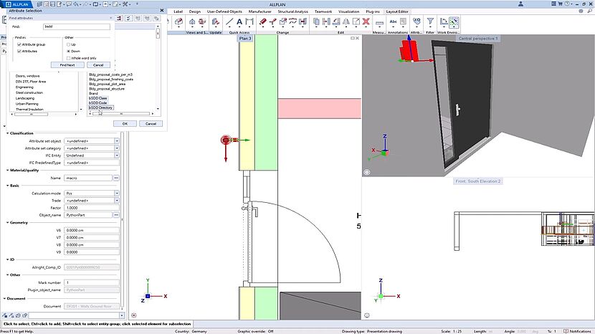Image resolution: width=595 pixels, height=334 pixels.
Task: Select the Up search direction radio
Action: [x=68, y=44]
